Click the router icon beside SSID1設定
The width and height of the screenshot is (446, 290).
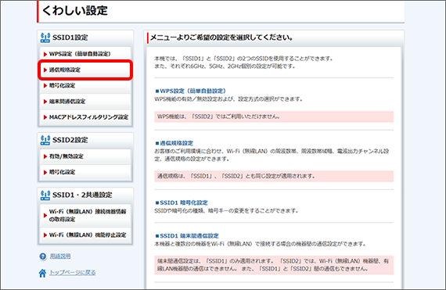coord(45,38)
